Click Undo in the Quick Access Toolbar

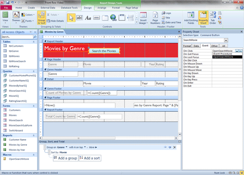click(x=13, y=2)
